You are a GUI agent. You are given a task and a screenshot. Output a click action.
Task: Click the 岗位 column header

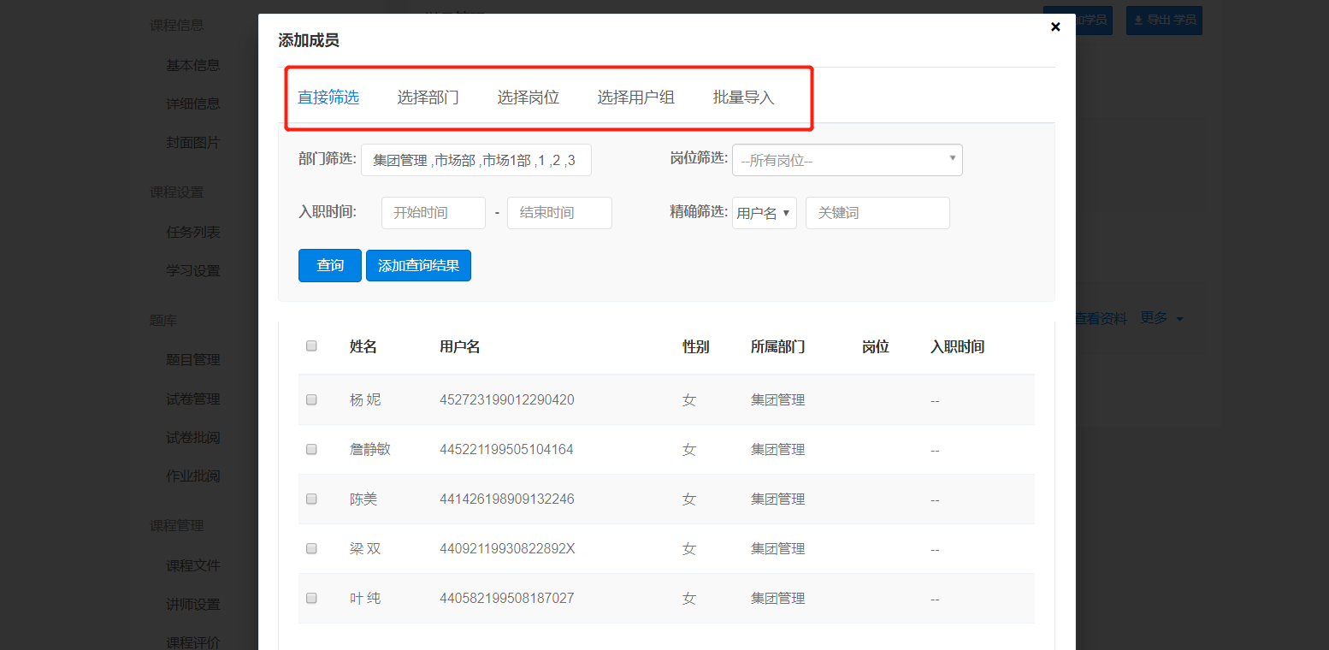click(x=876, y=346)
